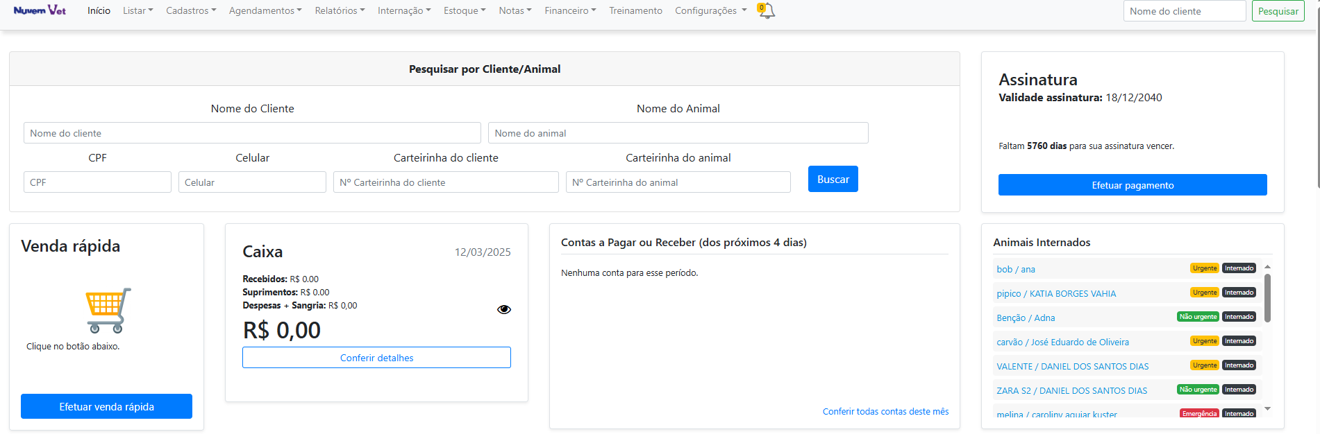
Task: Click the shopping cart icon
Action: pyautogui.click(x=108, y=310)
